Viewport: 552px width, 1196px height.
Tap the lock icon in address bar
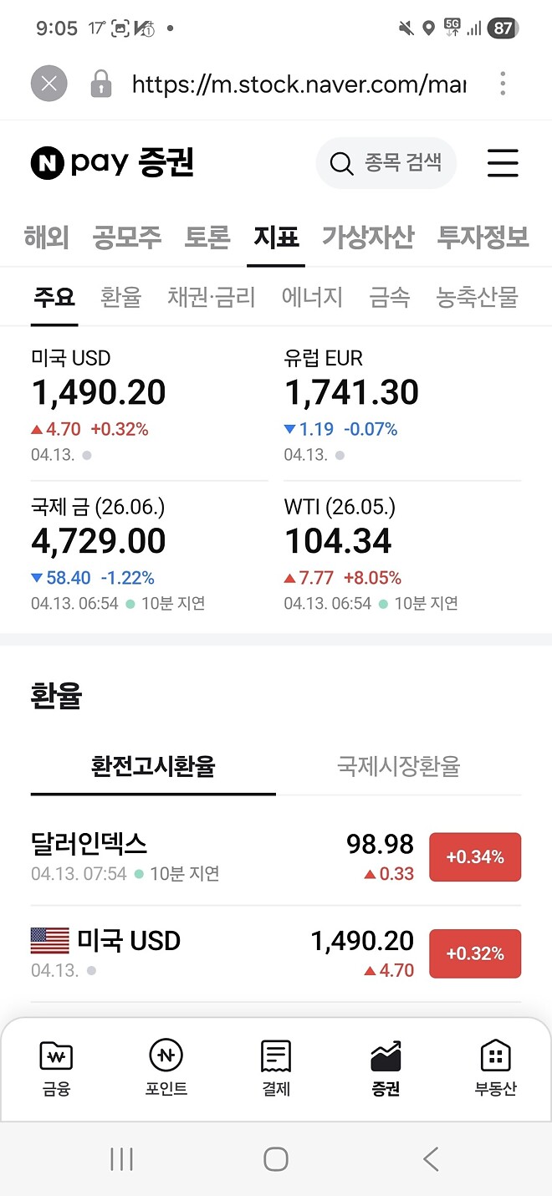click(100, 84)
